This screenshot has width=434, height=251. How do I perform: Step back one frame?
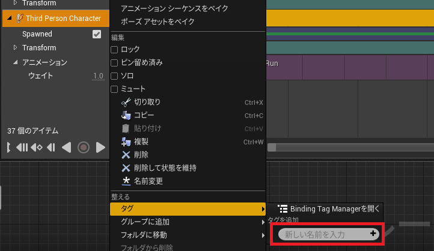51,147
